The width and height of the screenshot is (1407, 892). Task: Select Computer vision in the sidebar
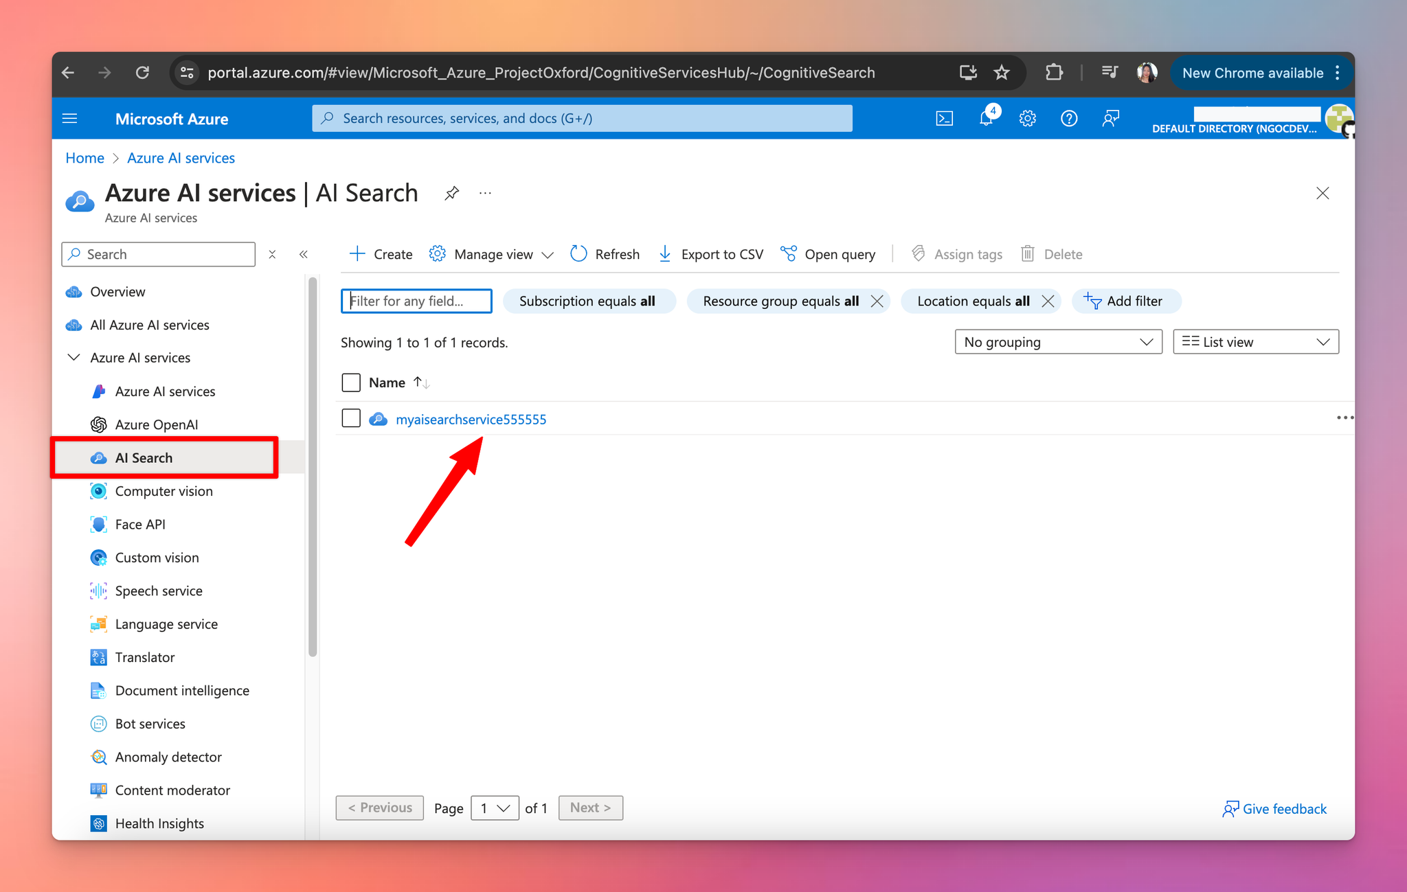tap(164, 492)
